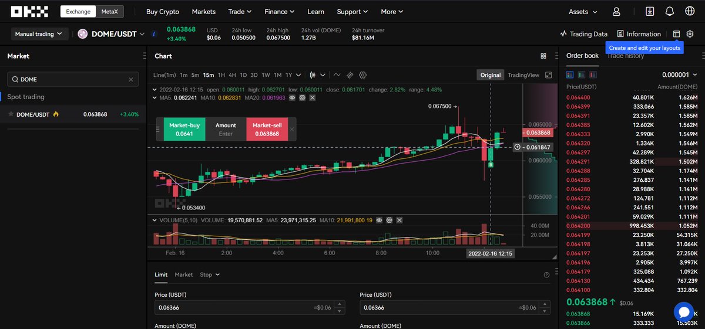Collapse the MA5 indicator row
The image size is (705, 329).
pyautogui.click(x=155, y=97)
